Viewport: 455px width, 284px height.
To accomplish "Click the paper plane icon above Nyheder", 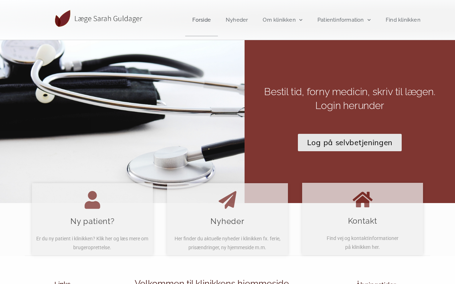I will point(227,200).
